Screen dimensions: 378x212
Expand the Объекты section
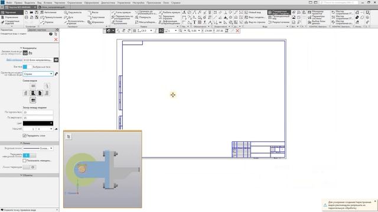(30, 175)
